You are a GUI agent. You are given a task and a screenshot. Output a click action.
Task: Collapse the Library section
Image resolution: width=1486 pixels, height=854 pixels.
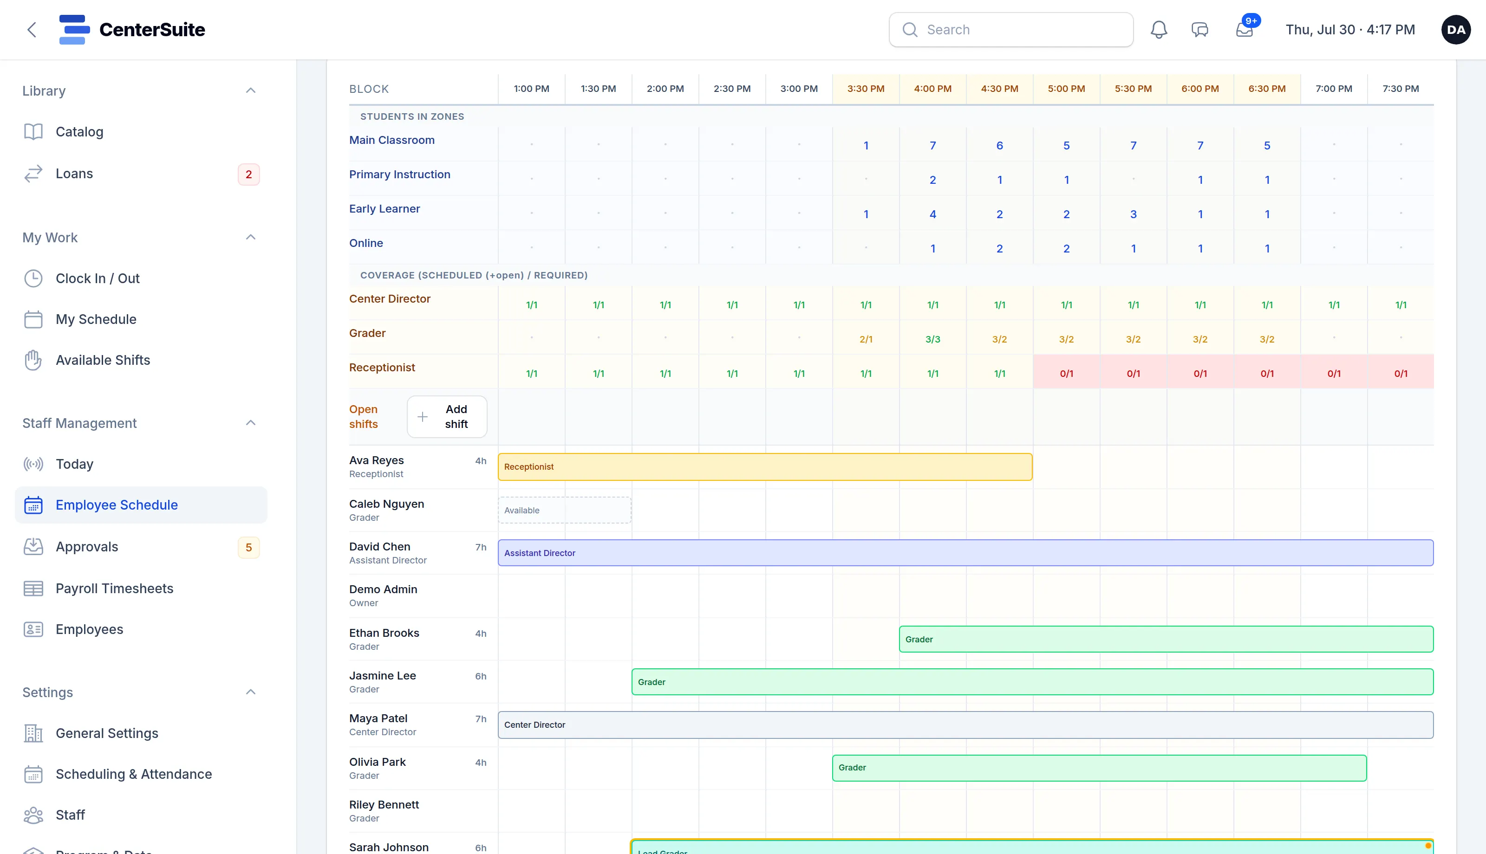(x=250, y=91)
